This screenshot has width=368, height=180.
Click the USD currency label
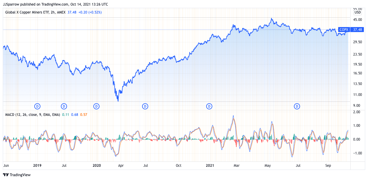pos(358,12)
